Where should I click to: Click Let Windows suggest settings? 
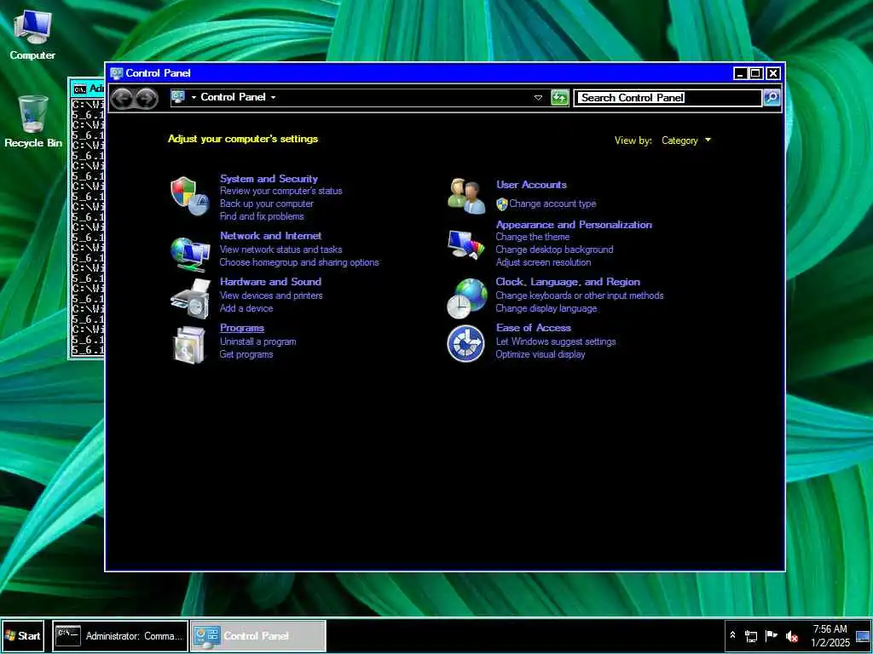pos(556,342)
